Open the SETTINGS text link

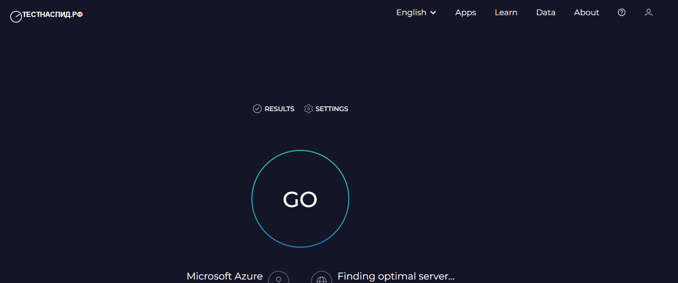point(332,109)
